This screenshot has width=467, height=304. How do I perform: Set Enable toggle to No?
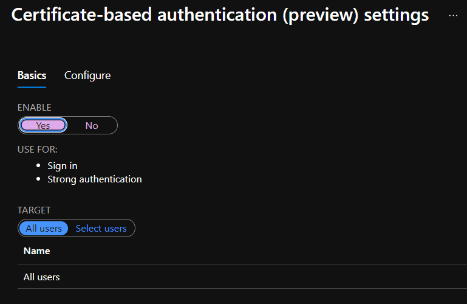92,125
